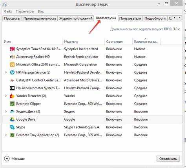Click the Task Manager title bar icon
Image resolution: width=186 pixels, height=168 pixels.
(x=5, y=5)
